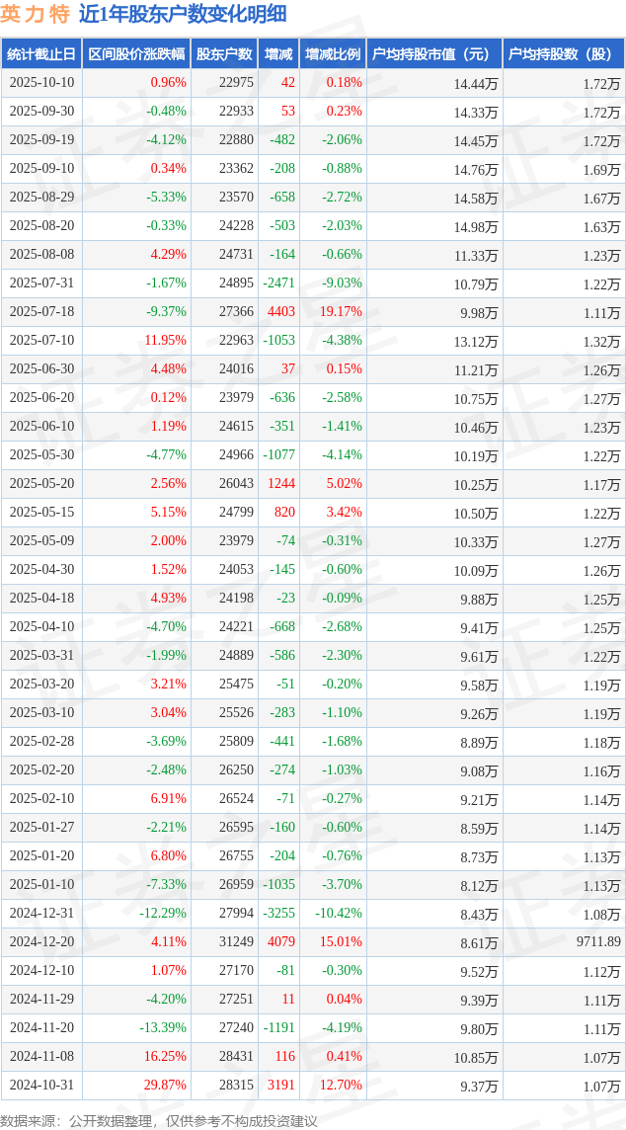Viewport: 626px width, 1130px height.
Task: Click the 近1年股东户数变化明细 title text
Action: click(183, 14)
